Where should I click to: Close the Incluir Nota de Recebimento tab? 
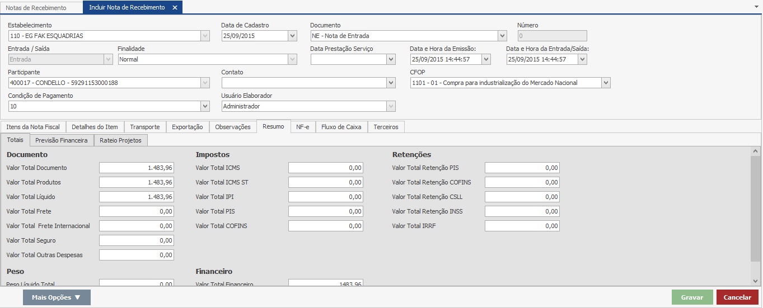click(x=175, y=8)
